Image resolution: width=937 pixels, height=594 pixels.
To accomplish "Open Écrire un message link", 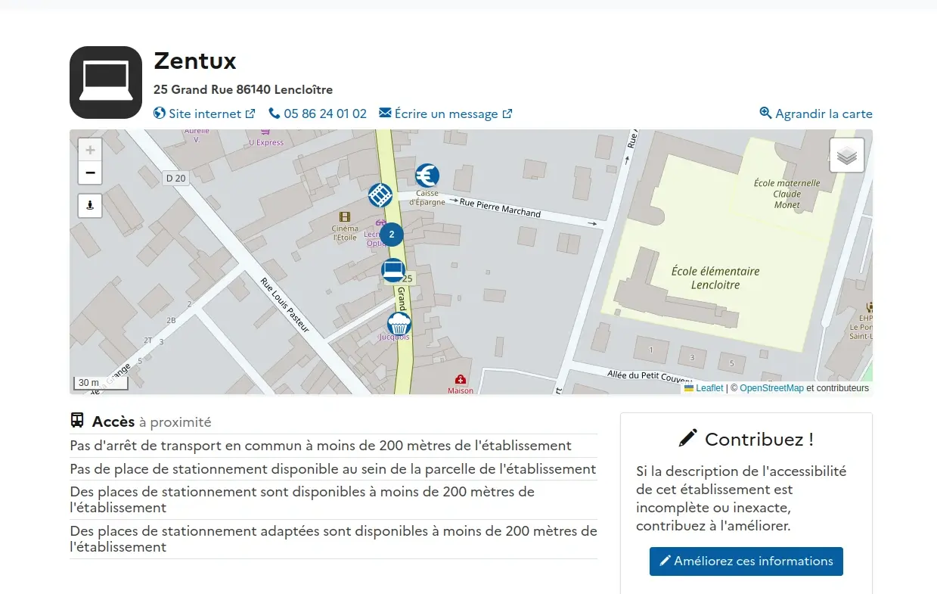I will point(445,114).
